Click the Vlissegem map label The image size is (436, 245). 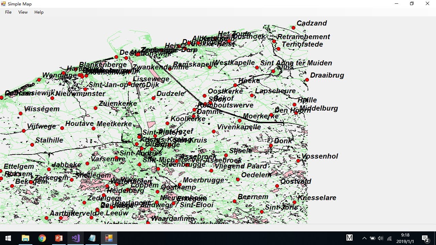[x=42, y=109]
